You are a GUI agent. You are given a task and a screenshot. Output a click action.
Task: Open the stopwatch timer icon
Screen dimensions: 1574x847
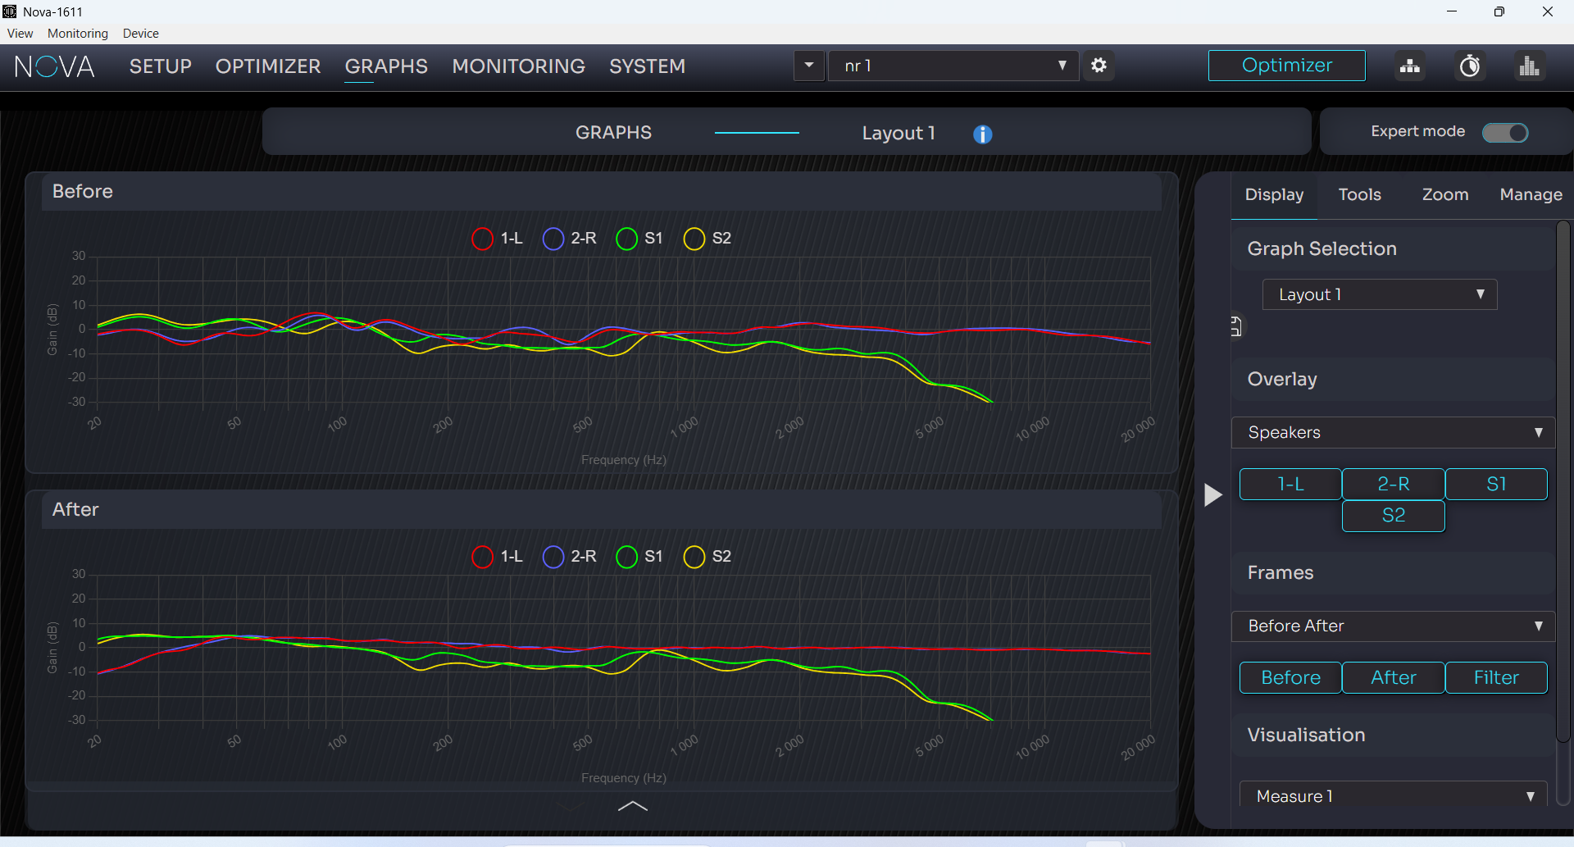tap(1470, 66)
